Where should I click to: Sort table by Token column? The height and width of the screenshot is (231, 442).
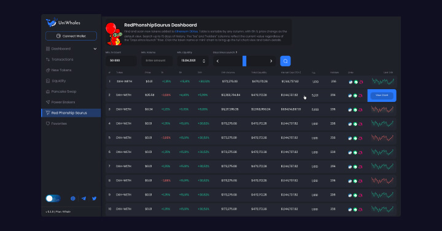pyautogui.click(x=120, y=72)
